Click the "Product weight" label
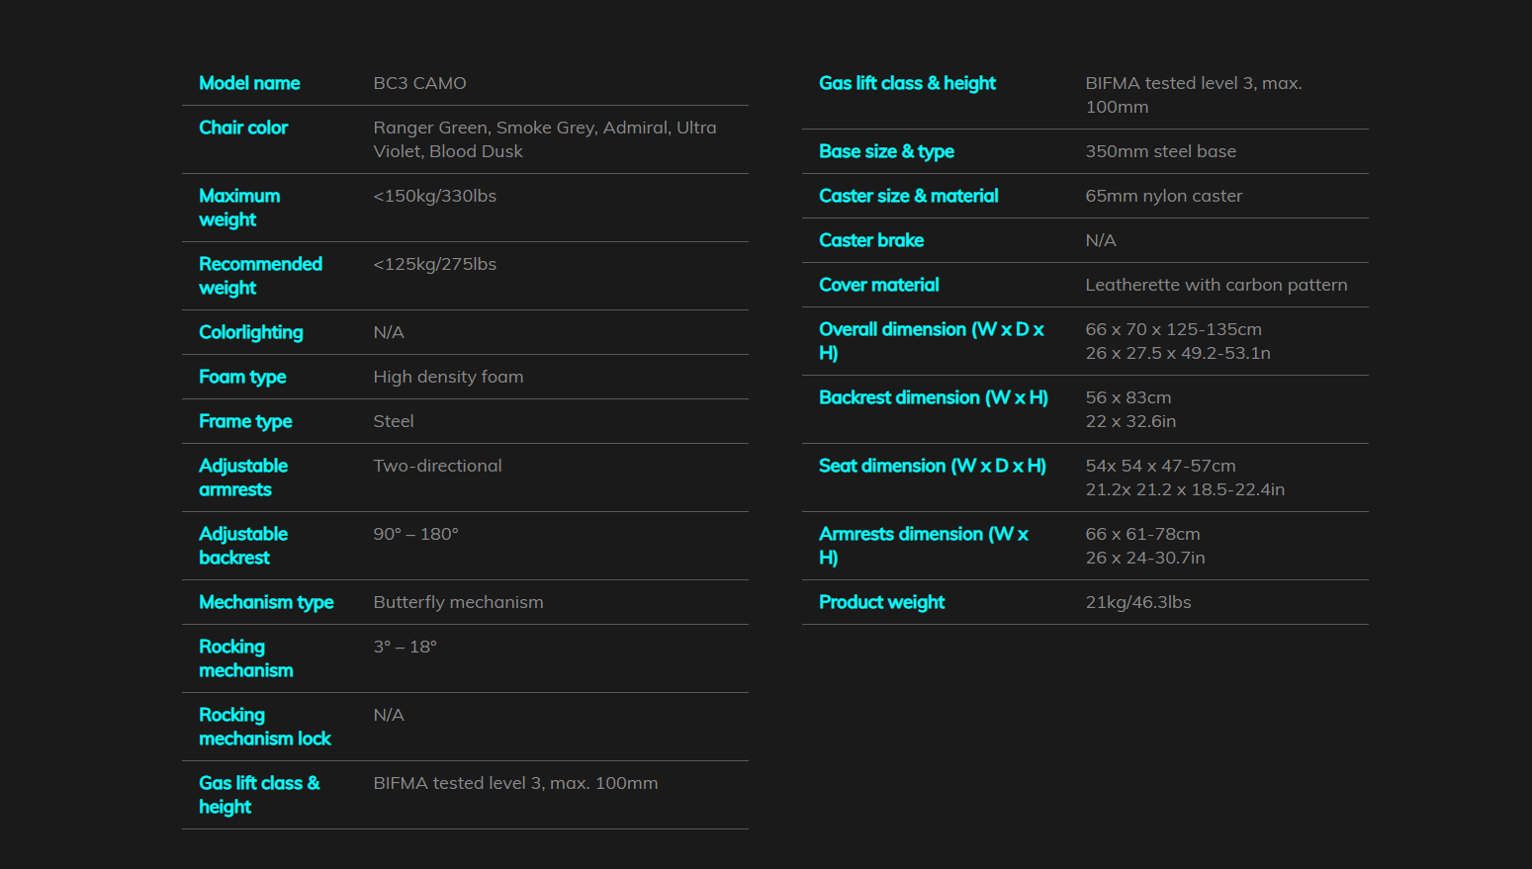The height and width of the screenshot is (869, 1532). click(x=882, y=602)
